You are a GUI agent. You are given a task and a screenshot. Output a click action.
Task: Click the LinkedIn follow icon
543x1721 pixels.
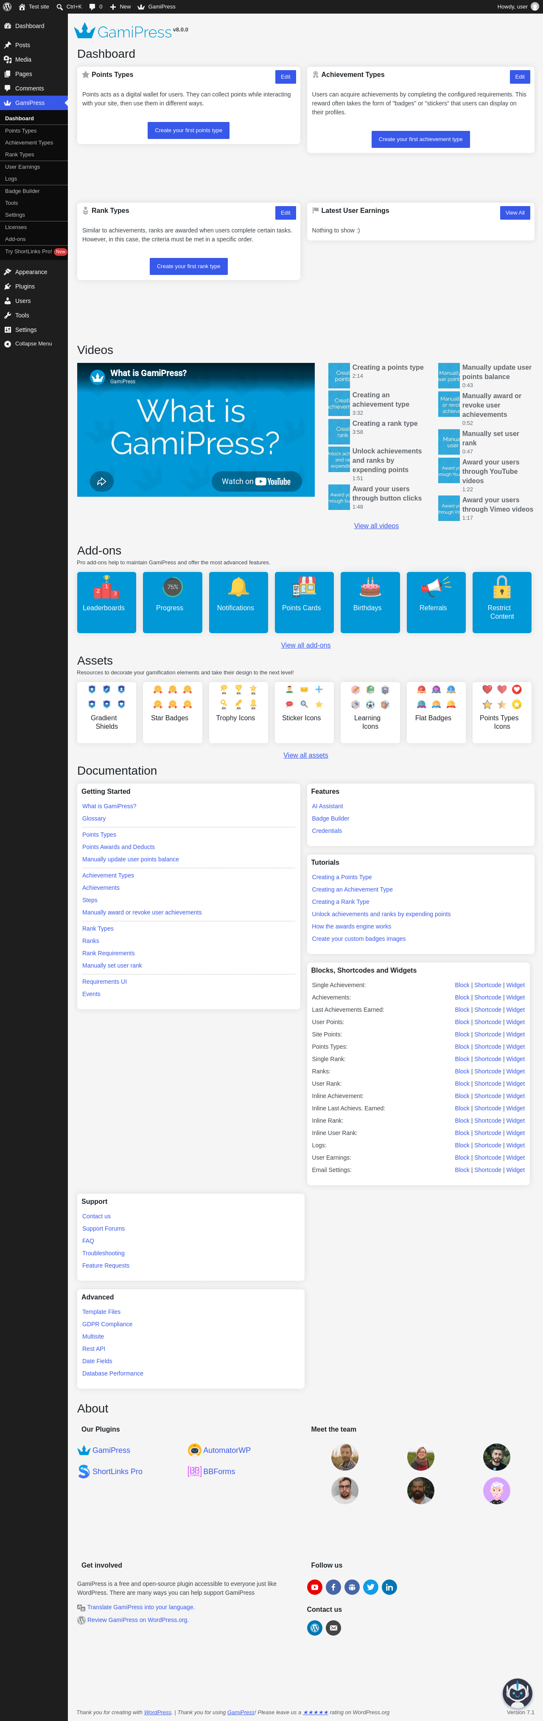tap(389, 1587)
